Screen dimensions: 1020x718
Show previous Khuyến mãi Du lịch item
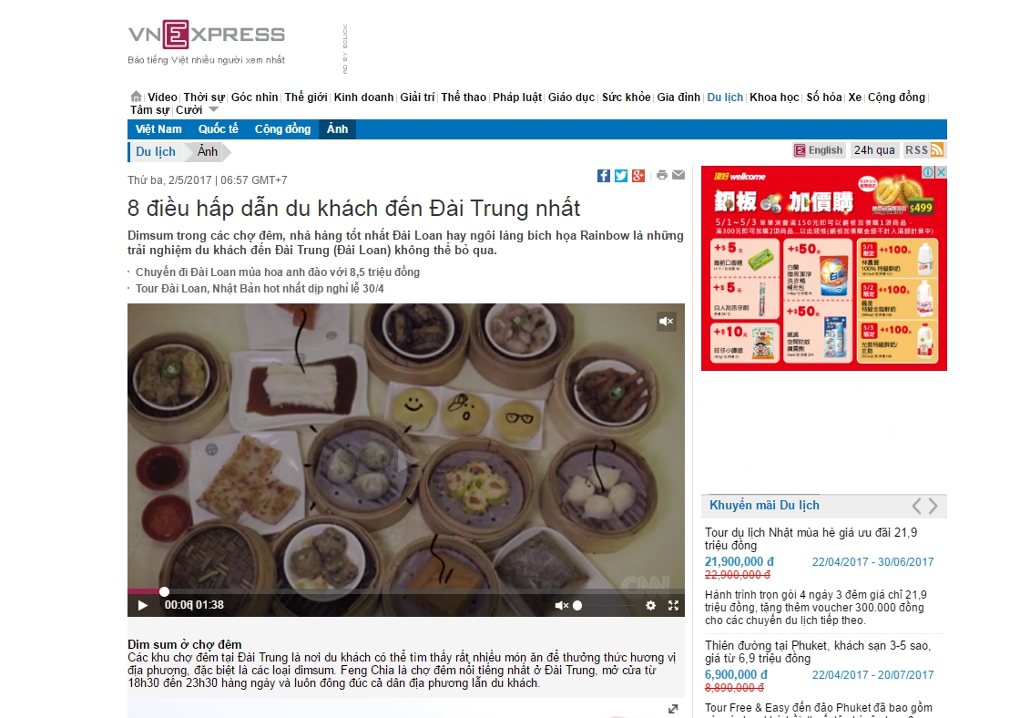[x=916, y=506]
